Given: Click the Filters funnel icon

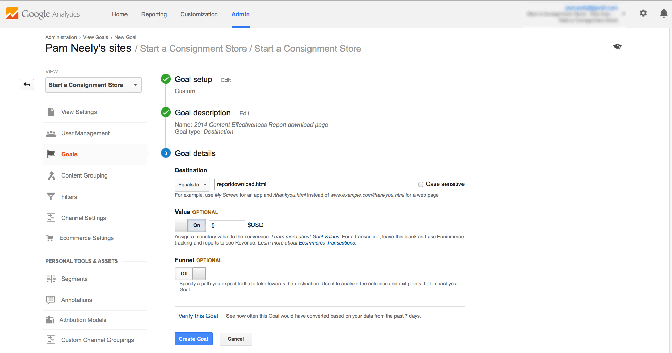Looking at the screenshot, I should (51, 197).
